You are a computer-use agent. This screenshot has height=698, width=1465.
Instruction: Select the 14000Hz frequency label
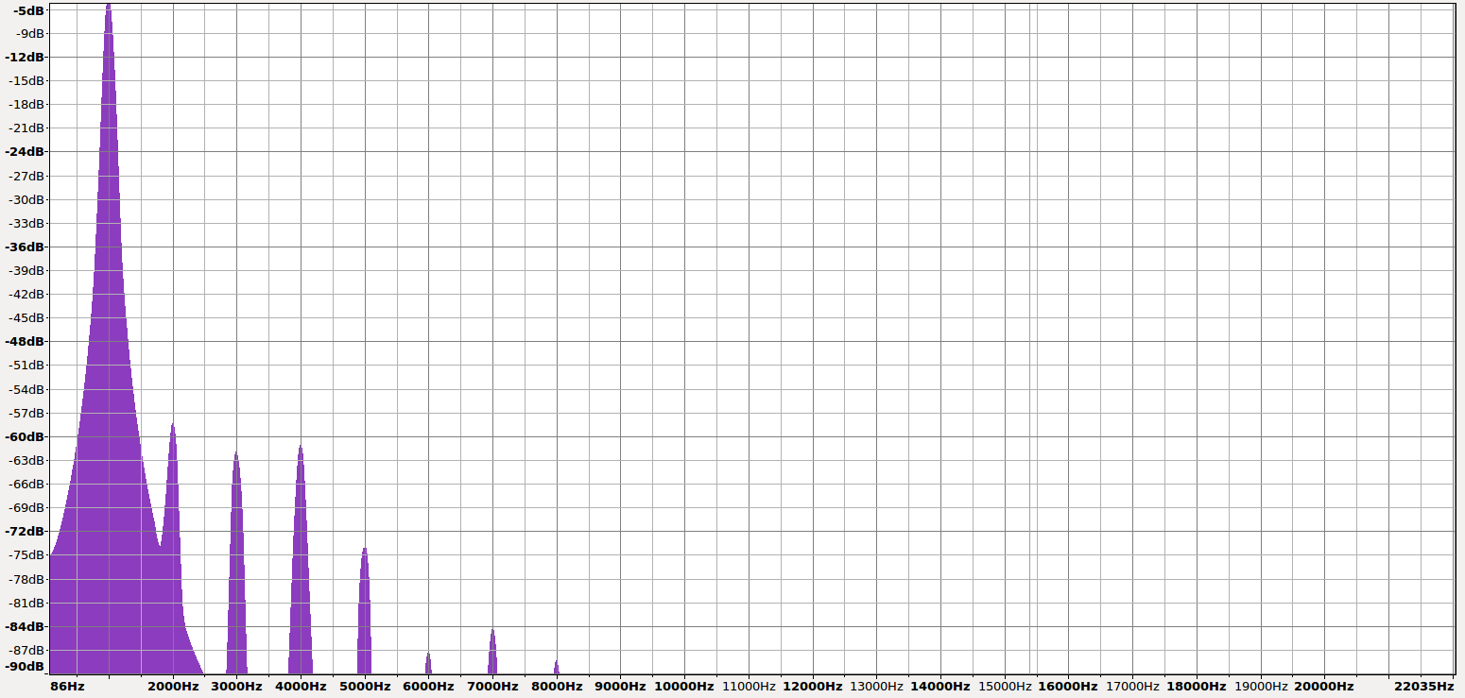939,686
